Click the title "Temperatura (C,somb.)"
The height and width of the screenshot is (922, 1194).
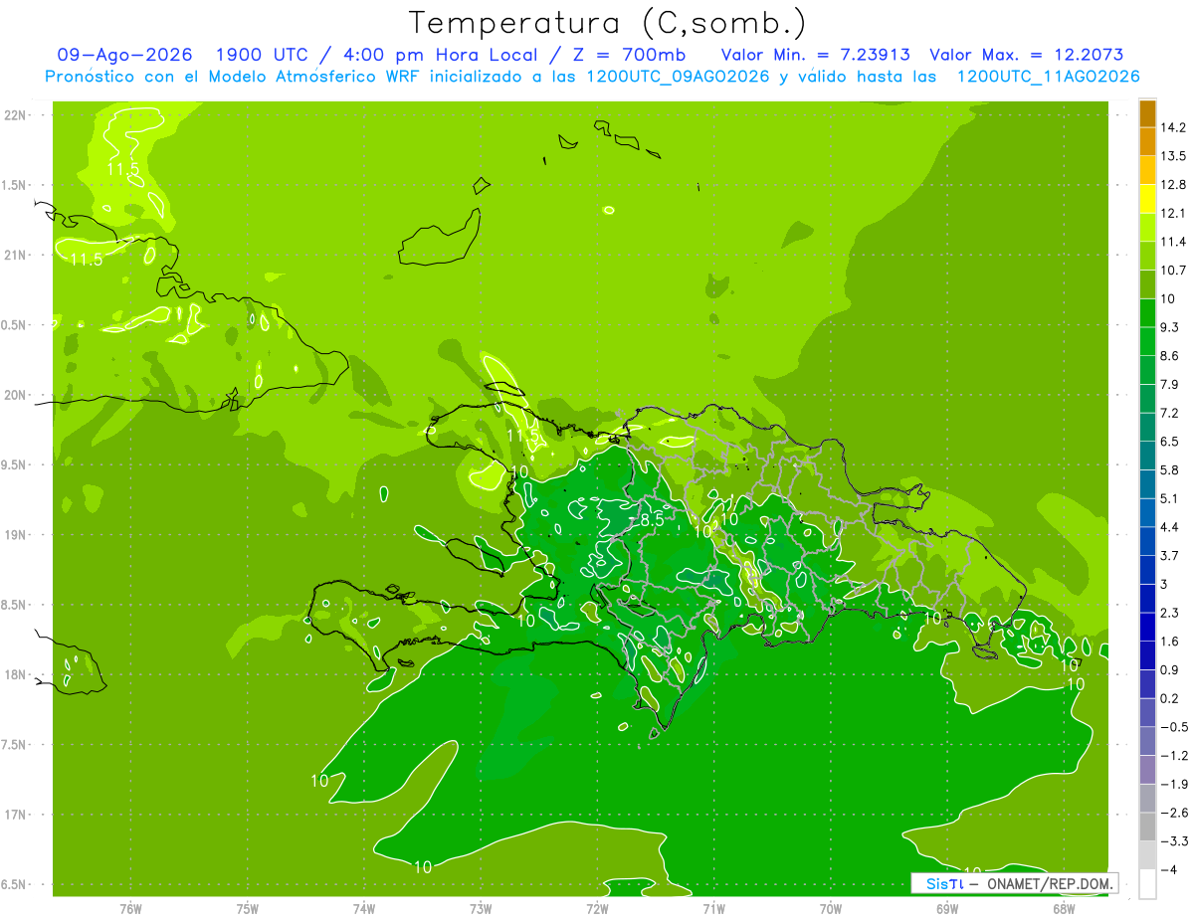click(x=607, y=22)
